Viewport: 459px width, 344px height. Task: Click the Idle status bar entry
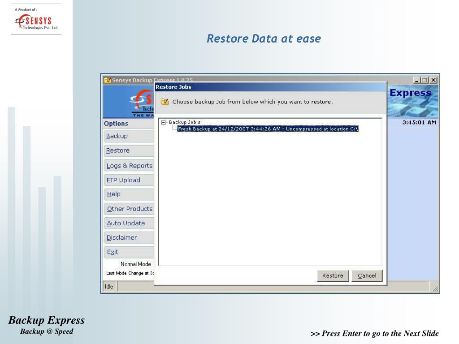coord(109,287)
